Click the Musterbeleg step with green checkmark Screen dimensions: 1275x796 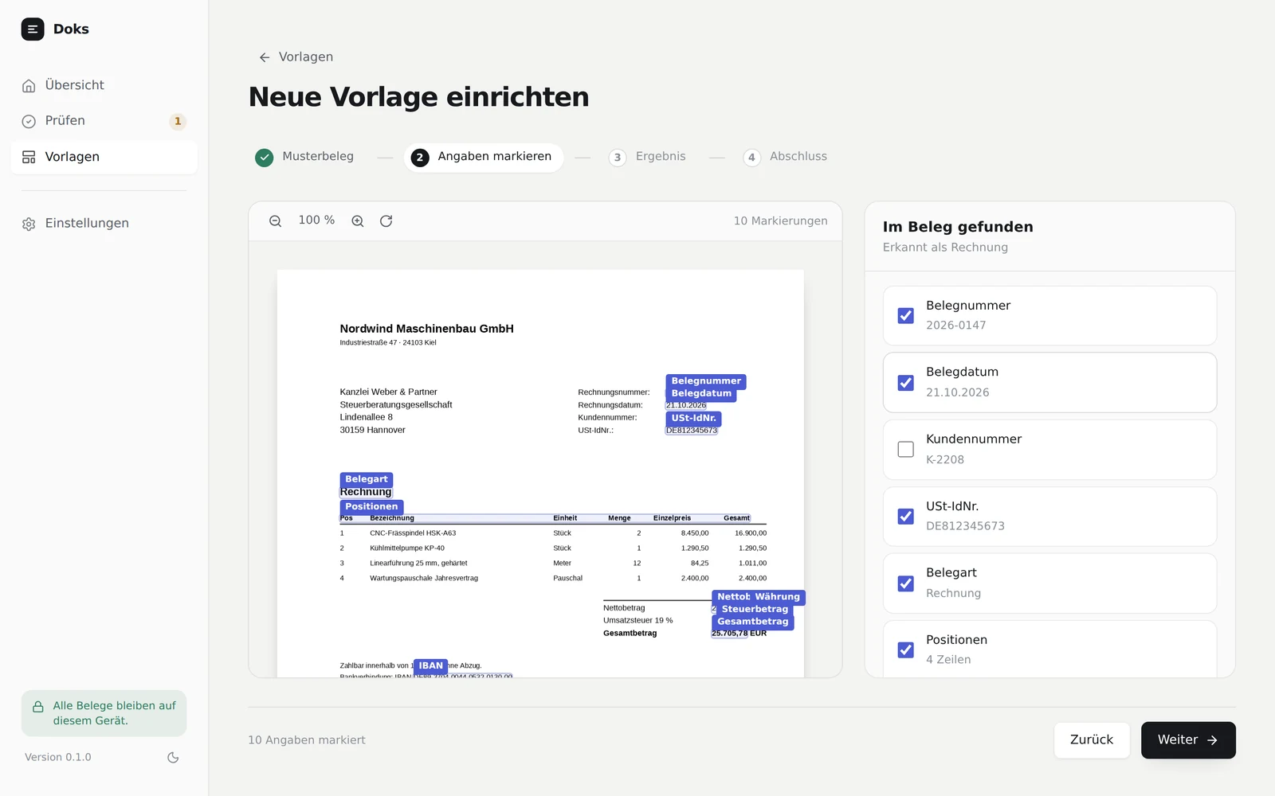point(304,157)
